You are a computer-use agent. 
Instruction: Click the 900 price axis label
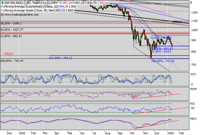pyautogui.click(x=193, y=40)
